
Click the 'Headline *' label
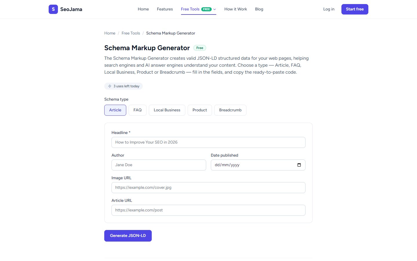pos(121,133)
